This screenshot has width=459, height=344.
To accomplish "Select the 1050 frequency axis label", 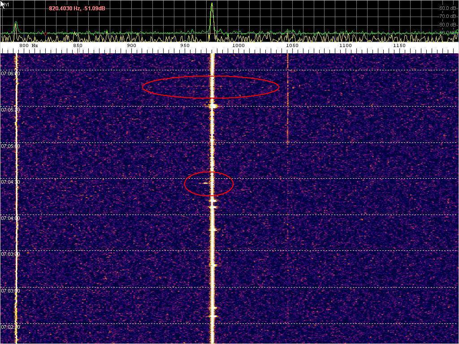I will [292, 46].
